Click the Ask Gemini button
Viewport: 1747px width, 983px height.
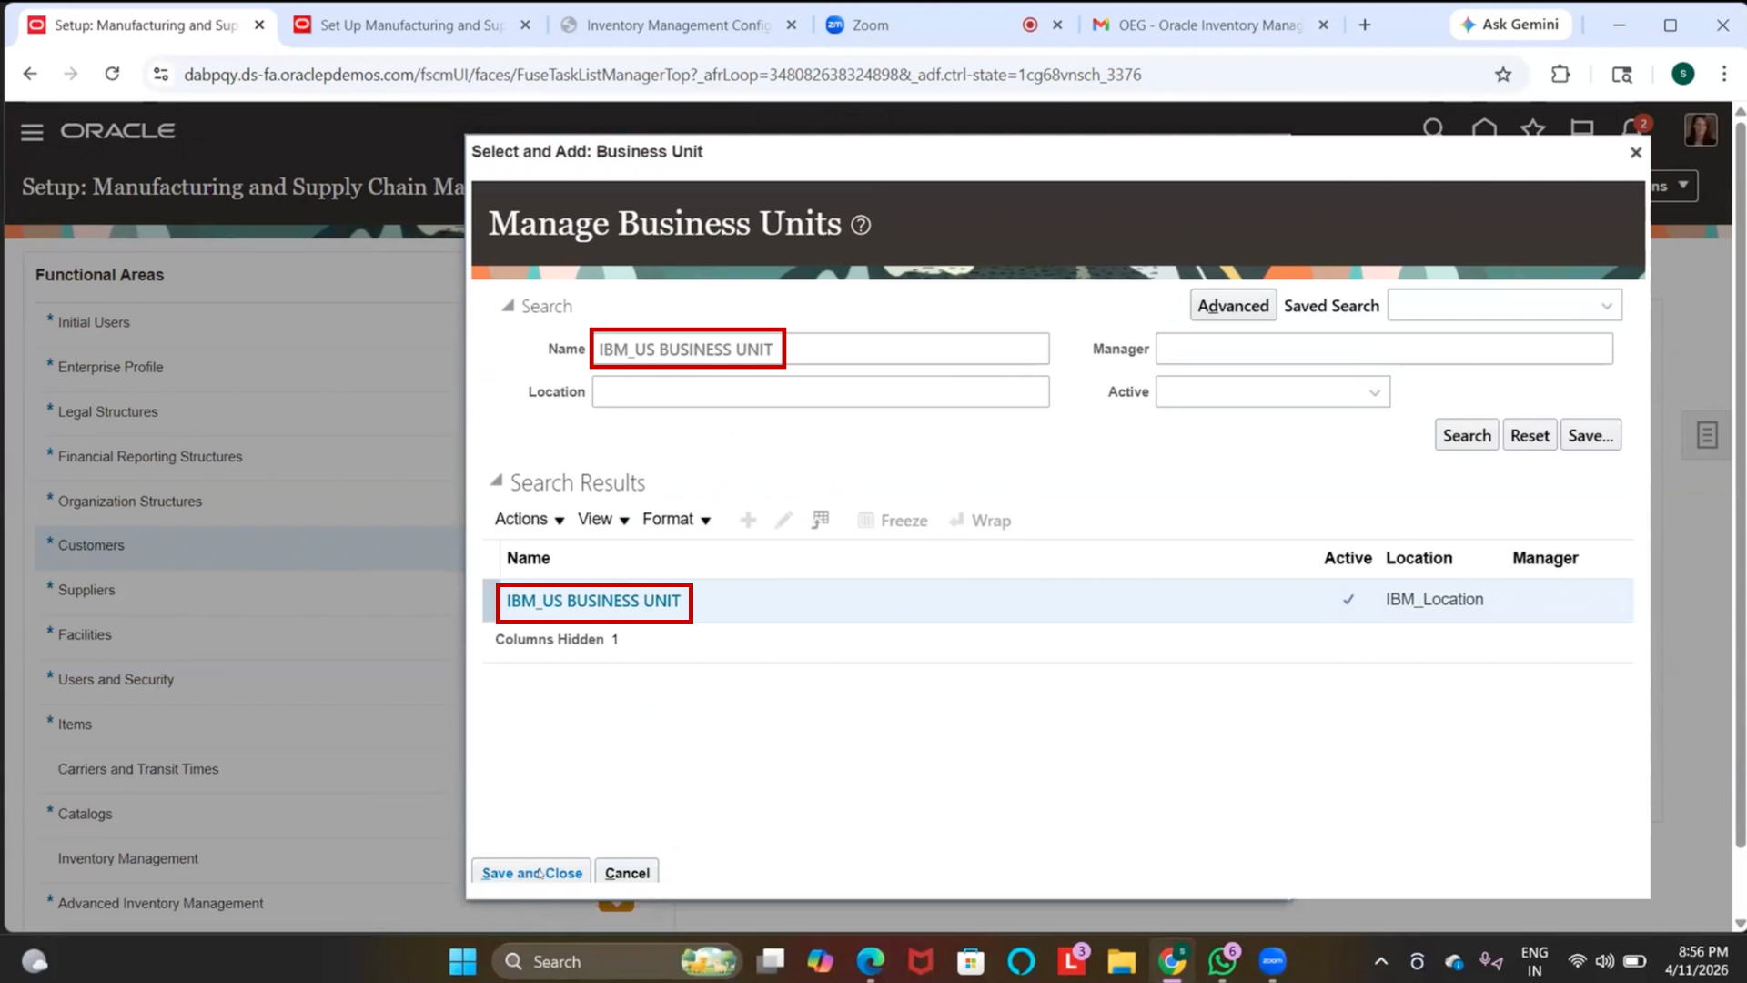pyautogui.click(x=1510, y=25)
